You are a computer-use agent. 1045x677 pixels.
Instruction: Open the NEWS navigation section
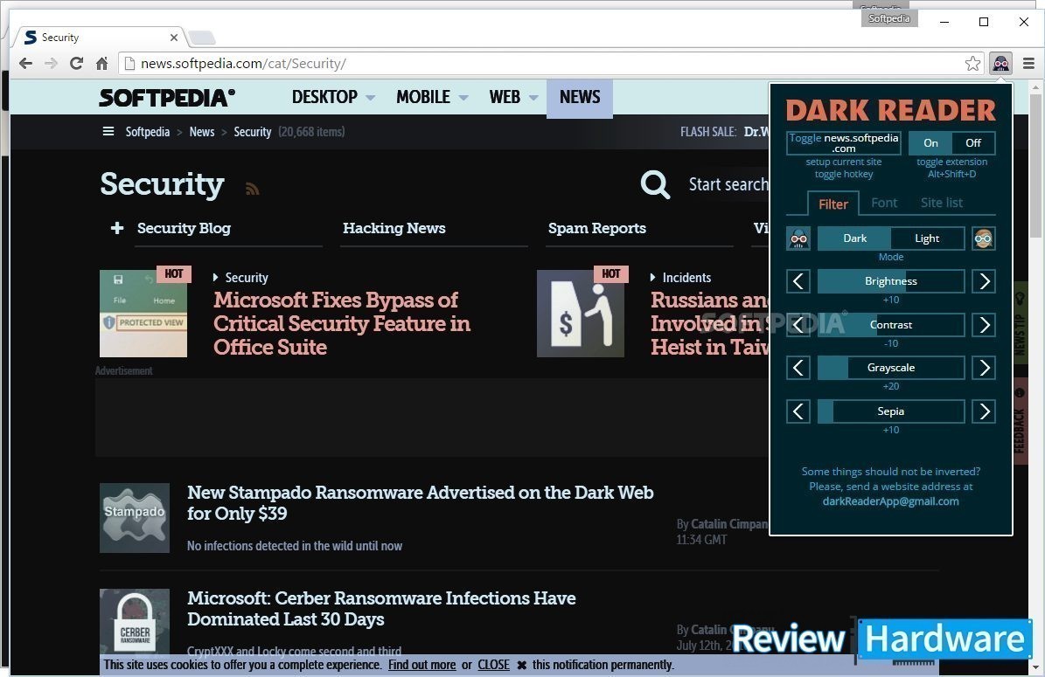click(580, 97)
